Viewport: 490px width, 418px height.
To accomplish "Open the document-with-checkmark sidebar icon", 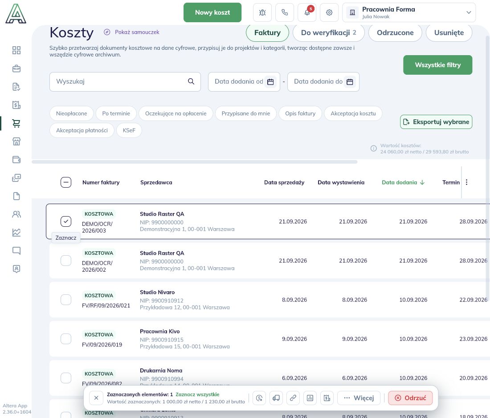I will click(x=16, y=87).
